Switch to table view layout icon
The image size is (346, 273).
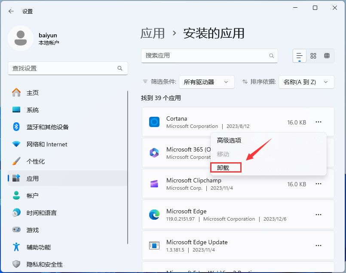[327, 56]
